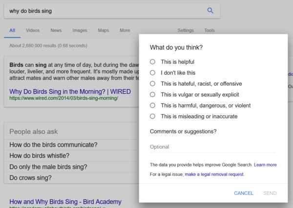Screen dimensions: 293x208
Task: Open the "Learn more" link
Action: (265, 165)
